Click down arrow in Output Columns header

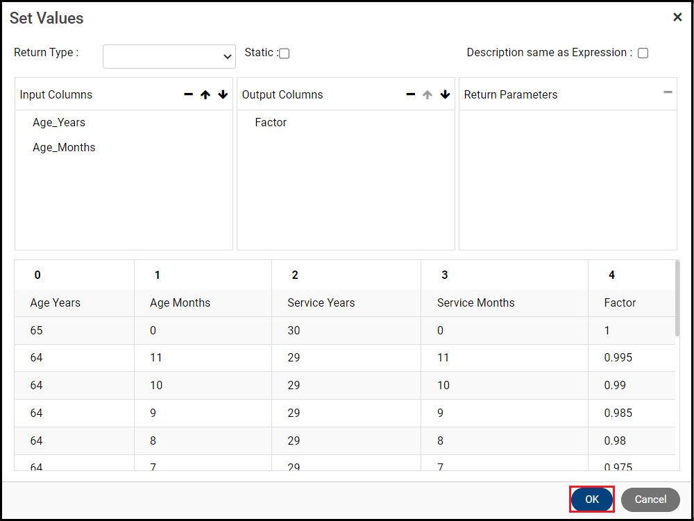pos(445,95)
